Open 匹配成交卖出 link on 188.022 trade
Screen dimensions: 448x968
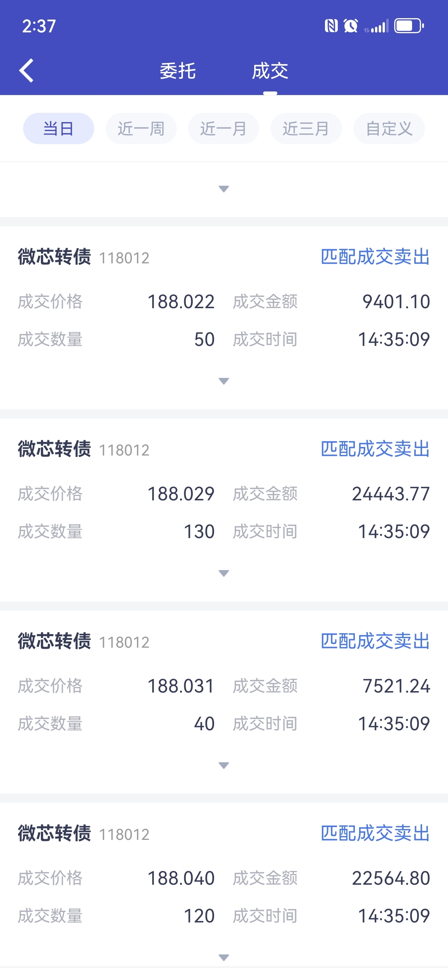375,257
